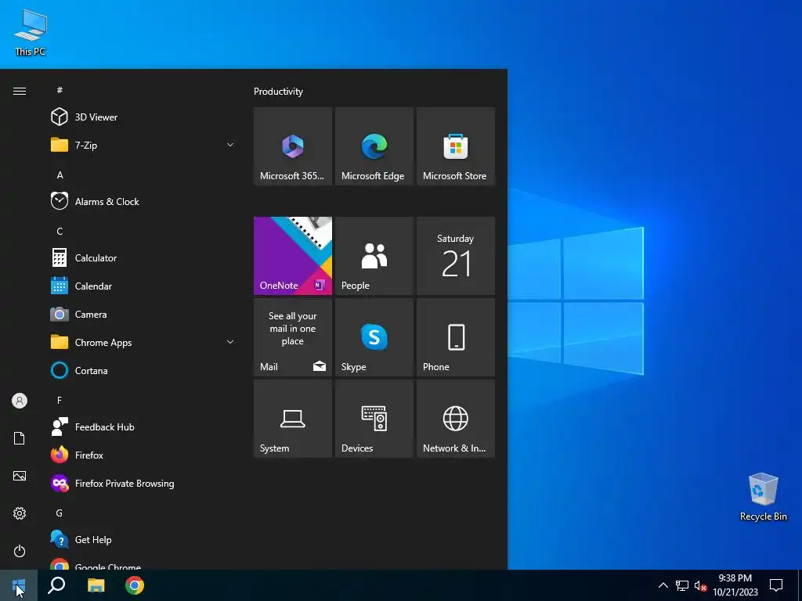
Task: Launch Cortana from app list
Action: [x=143, y=370]
